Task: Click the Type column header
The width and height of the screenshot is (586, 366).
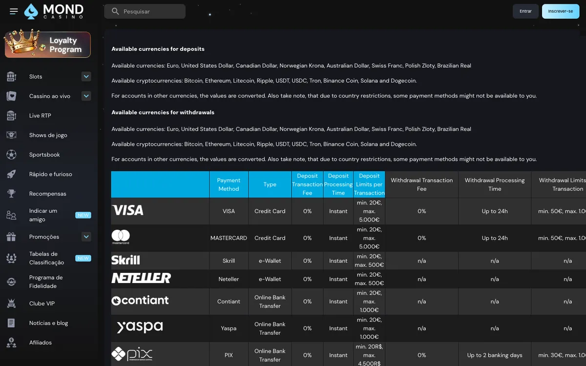Action: pyautogui.click(x=270, y=184)
